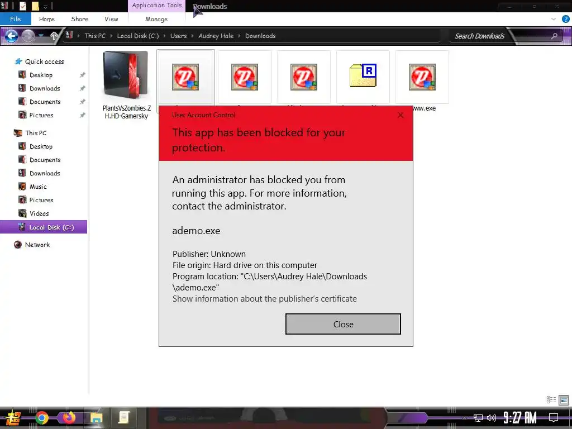Select the highlighted red P exe file icon

point(185,77)
